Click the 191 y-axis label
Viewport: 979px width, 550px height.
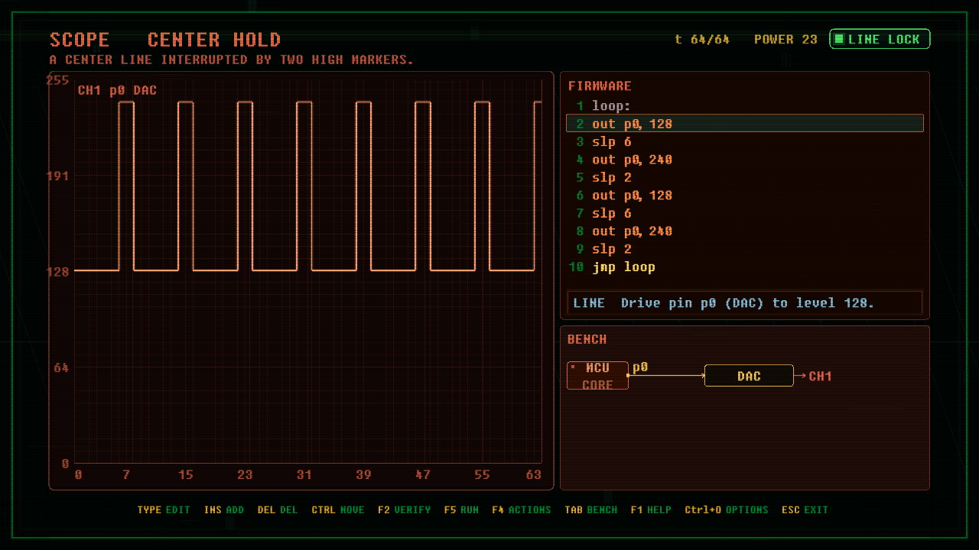[x=57, y=176]
